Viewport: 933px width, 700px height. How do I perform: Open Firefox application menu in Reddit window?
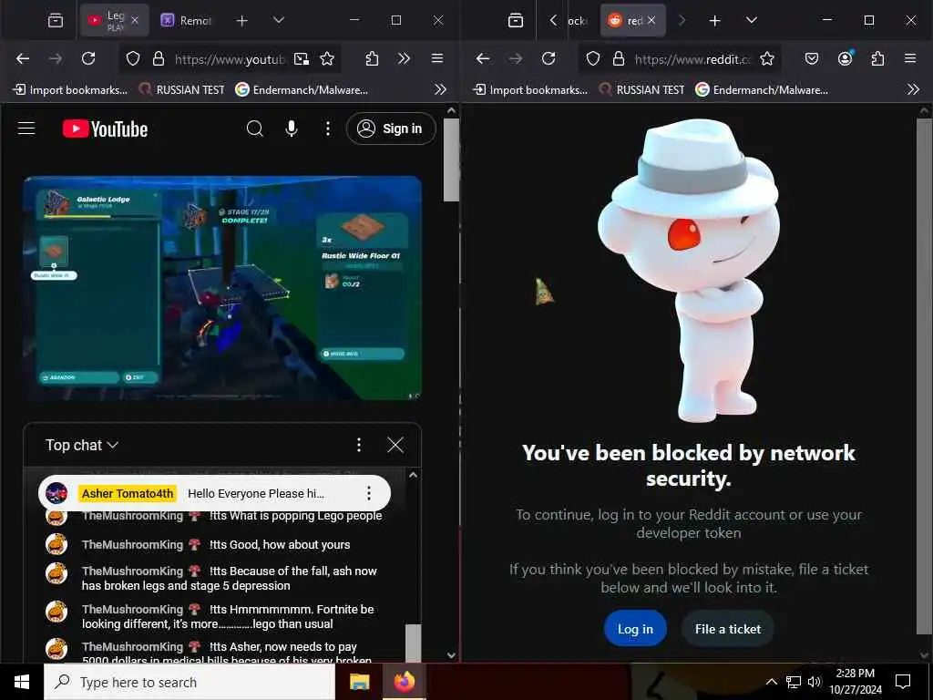[x=910, y=58]
